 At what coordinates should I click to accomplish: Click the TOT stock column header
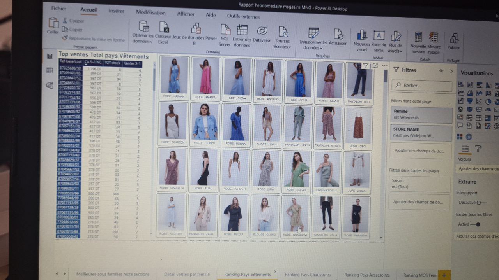[112, 62]
